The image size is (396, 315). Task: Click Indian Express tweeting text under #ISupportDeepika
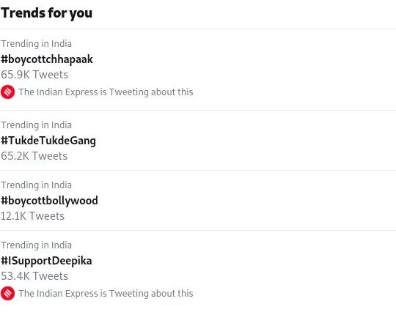coord(106,294)
